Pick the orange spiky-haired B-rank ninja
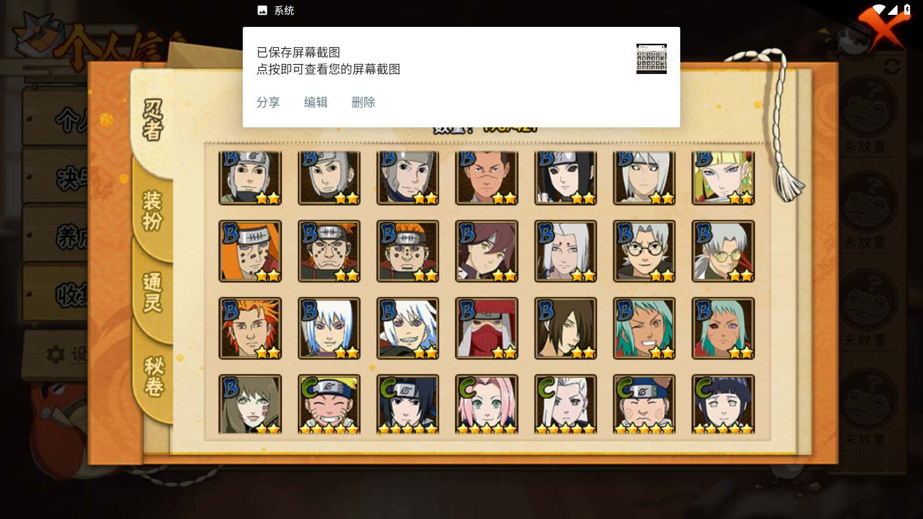The height and width of the screenshot is (519, 923). tap(250, 328)
